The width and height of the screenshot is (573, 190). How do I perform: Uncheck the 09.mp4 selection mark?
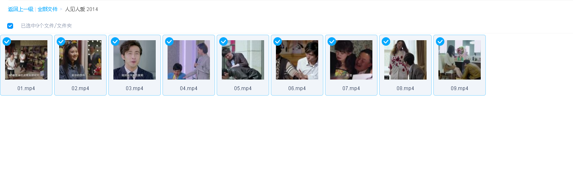[440, 41]
